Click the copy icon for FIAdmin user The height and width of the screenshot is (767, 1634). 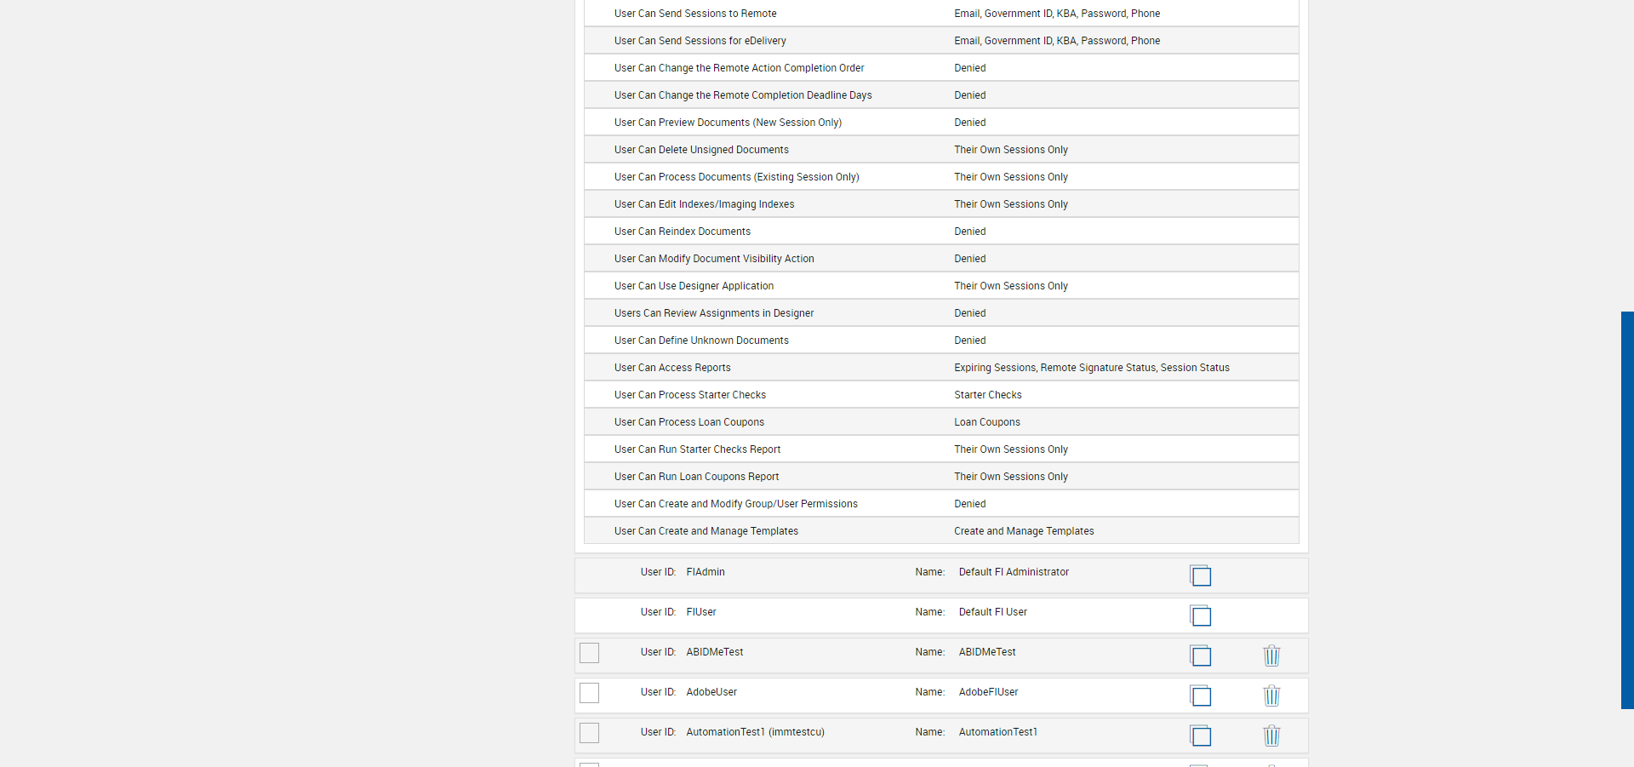click(x=1200, y=575)
